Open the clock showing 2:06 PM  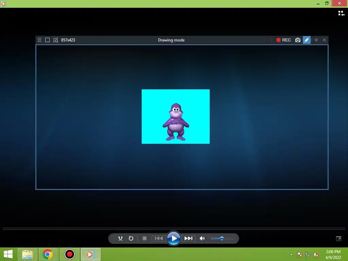333,255
